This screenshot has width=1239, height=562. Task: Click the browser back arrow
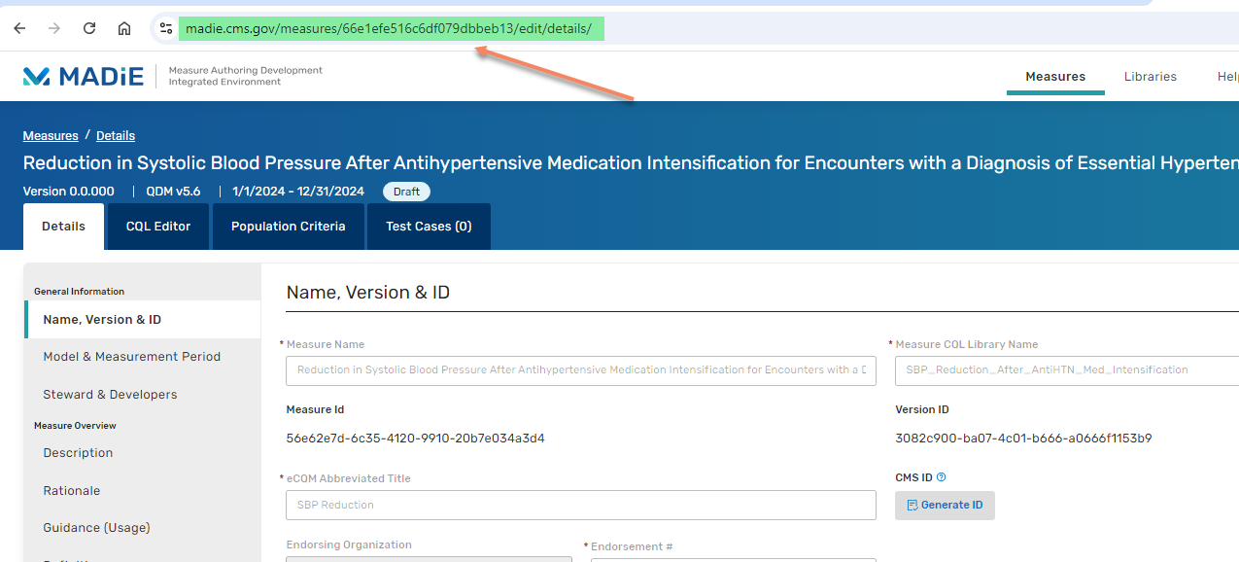coord(19,28)
